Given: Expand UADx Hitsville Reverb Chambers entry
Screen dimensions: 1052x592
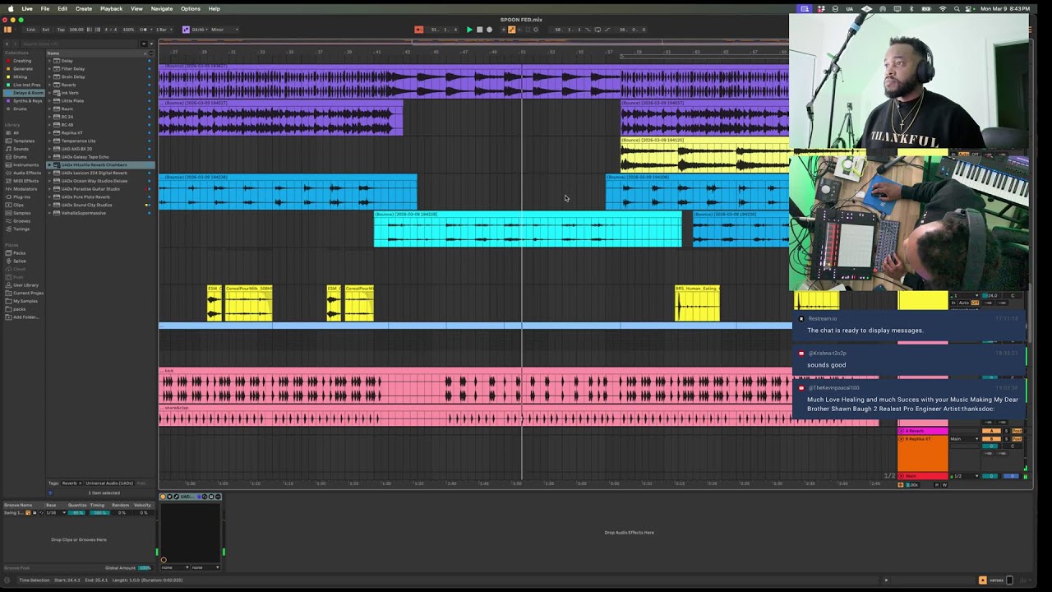Looking at the screenshot, I should pos(50,164).
